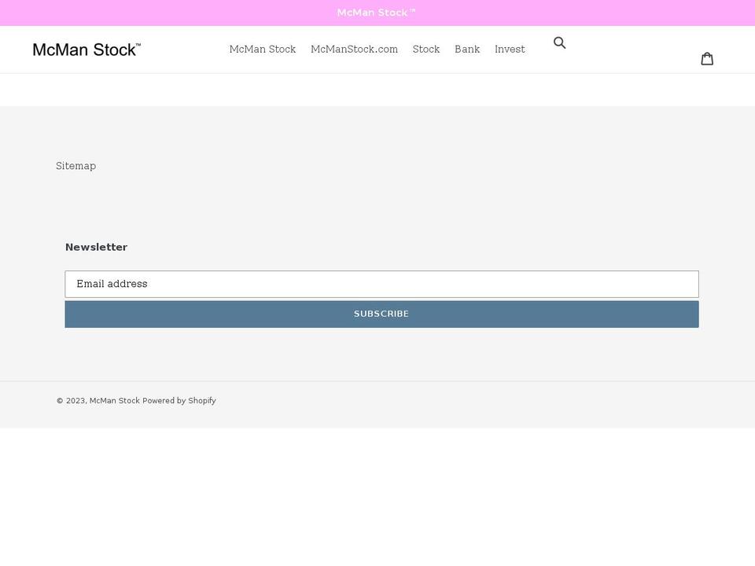
Task: Open the McManStock.com navigation item
Action: pyautogui.click(x=354, y=49)
